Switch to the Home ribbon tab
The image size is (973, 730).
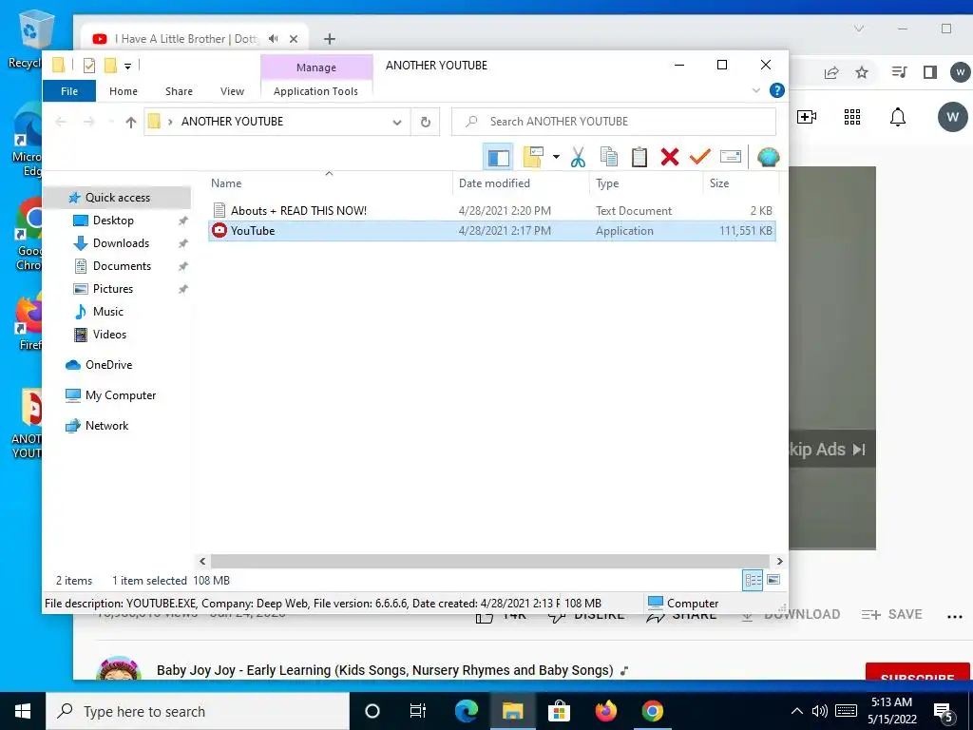[124, 91]
